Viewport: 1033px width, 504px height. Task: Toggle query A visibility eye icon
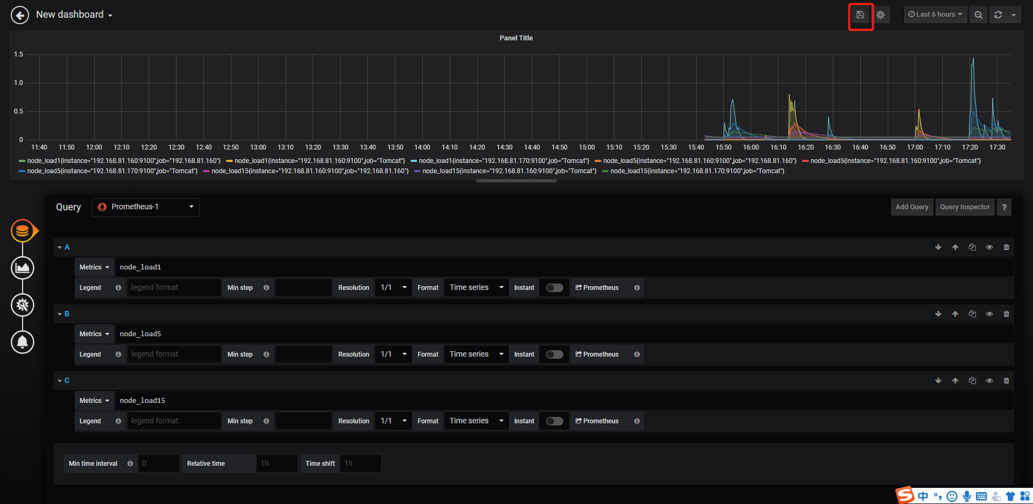point(989,247)
